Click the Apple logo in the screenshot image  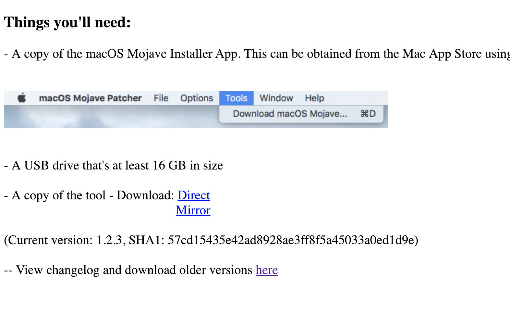[x=22, y=98]
